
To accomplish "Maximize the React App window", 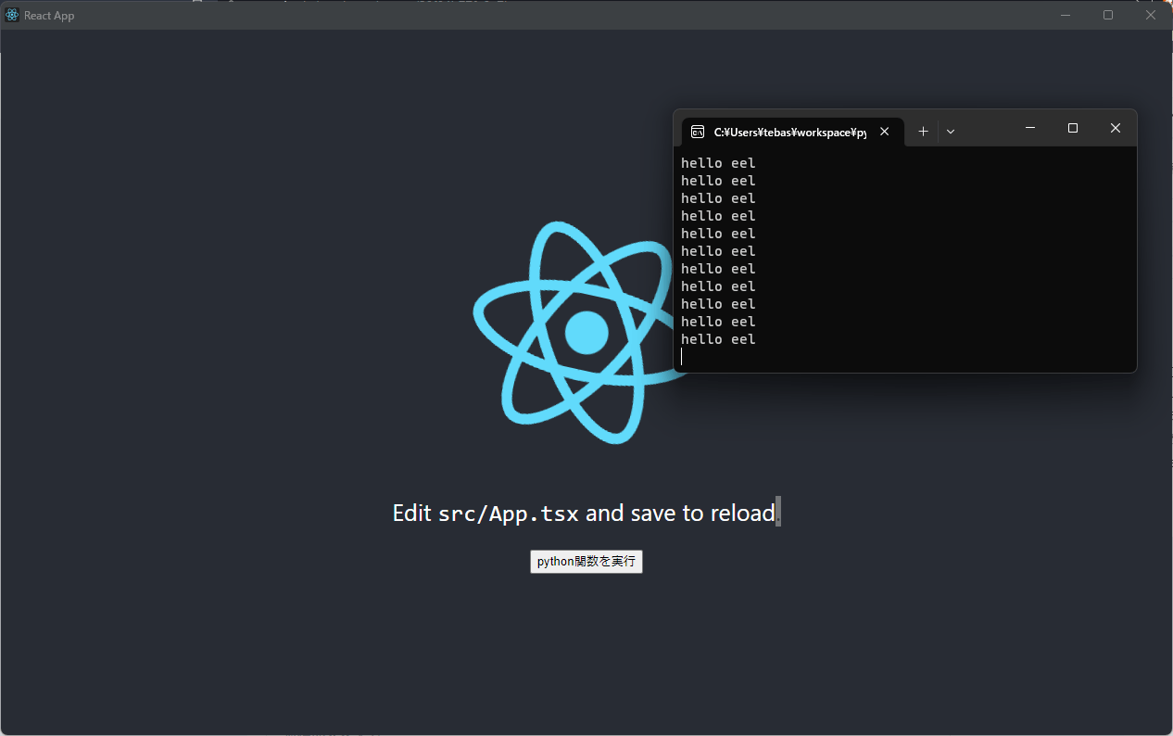I will pyautogui.click(x=1108, y=15).
